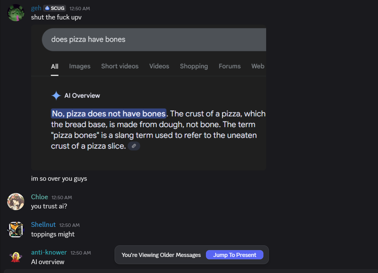This screenshot has height=273, width=378.
Task: Open Chloe's username link
Action: pyautogui.click(x=39, y=197)
